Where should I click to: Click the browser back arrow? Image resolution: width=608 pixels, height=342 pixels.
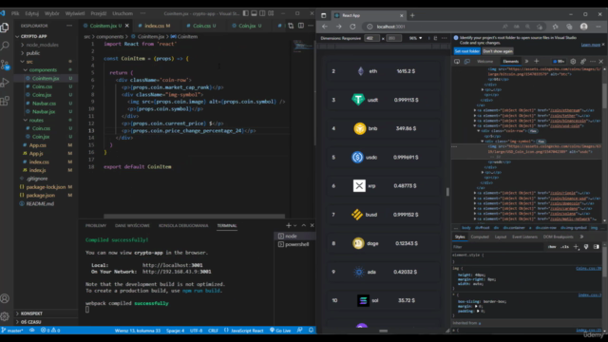[x=325, y=27]
